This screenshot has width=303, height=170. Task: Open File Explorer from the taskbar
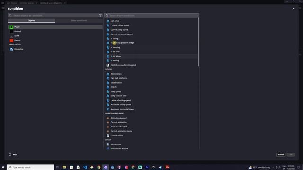[64, 167]
